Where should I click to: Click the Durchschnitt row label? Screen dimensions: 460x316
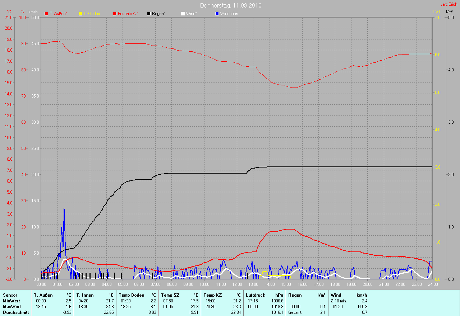(x=15, y=312)
